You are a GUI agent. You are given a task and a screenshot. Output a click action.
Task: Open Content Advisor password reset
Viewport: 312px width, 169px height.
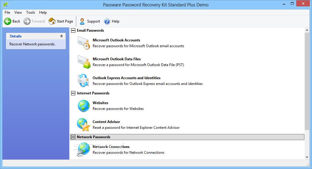[x=106, y=122]
